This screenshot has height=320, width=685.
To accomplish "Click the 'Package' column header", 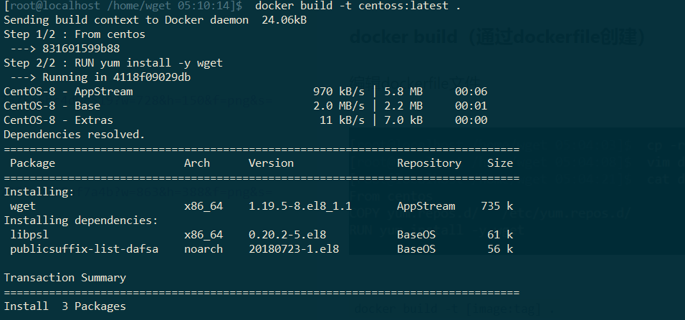I will 32,163.
